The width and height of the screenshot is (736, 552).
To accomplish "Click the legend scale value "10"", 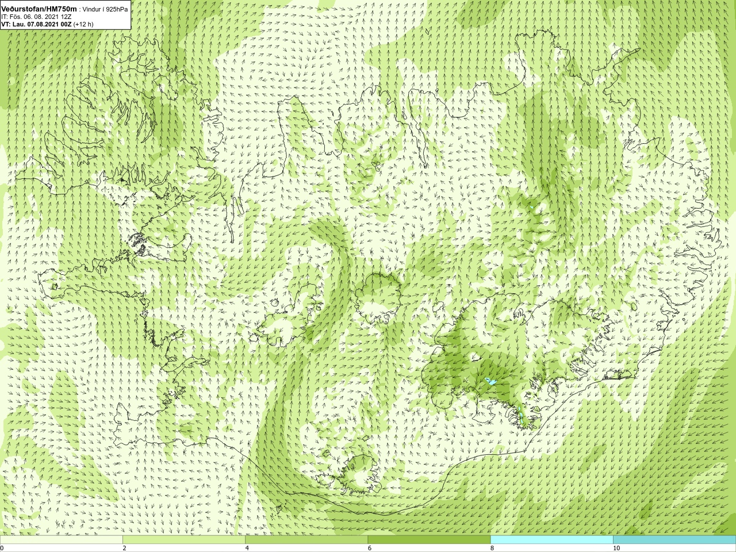I will pos(616,548).
